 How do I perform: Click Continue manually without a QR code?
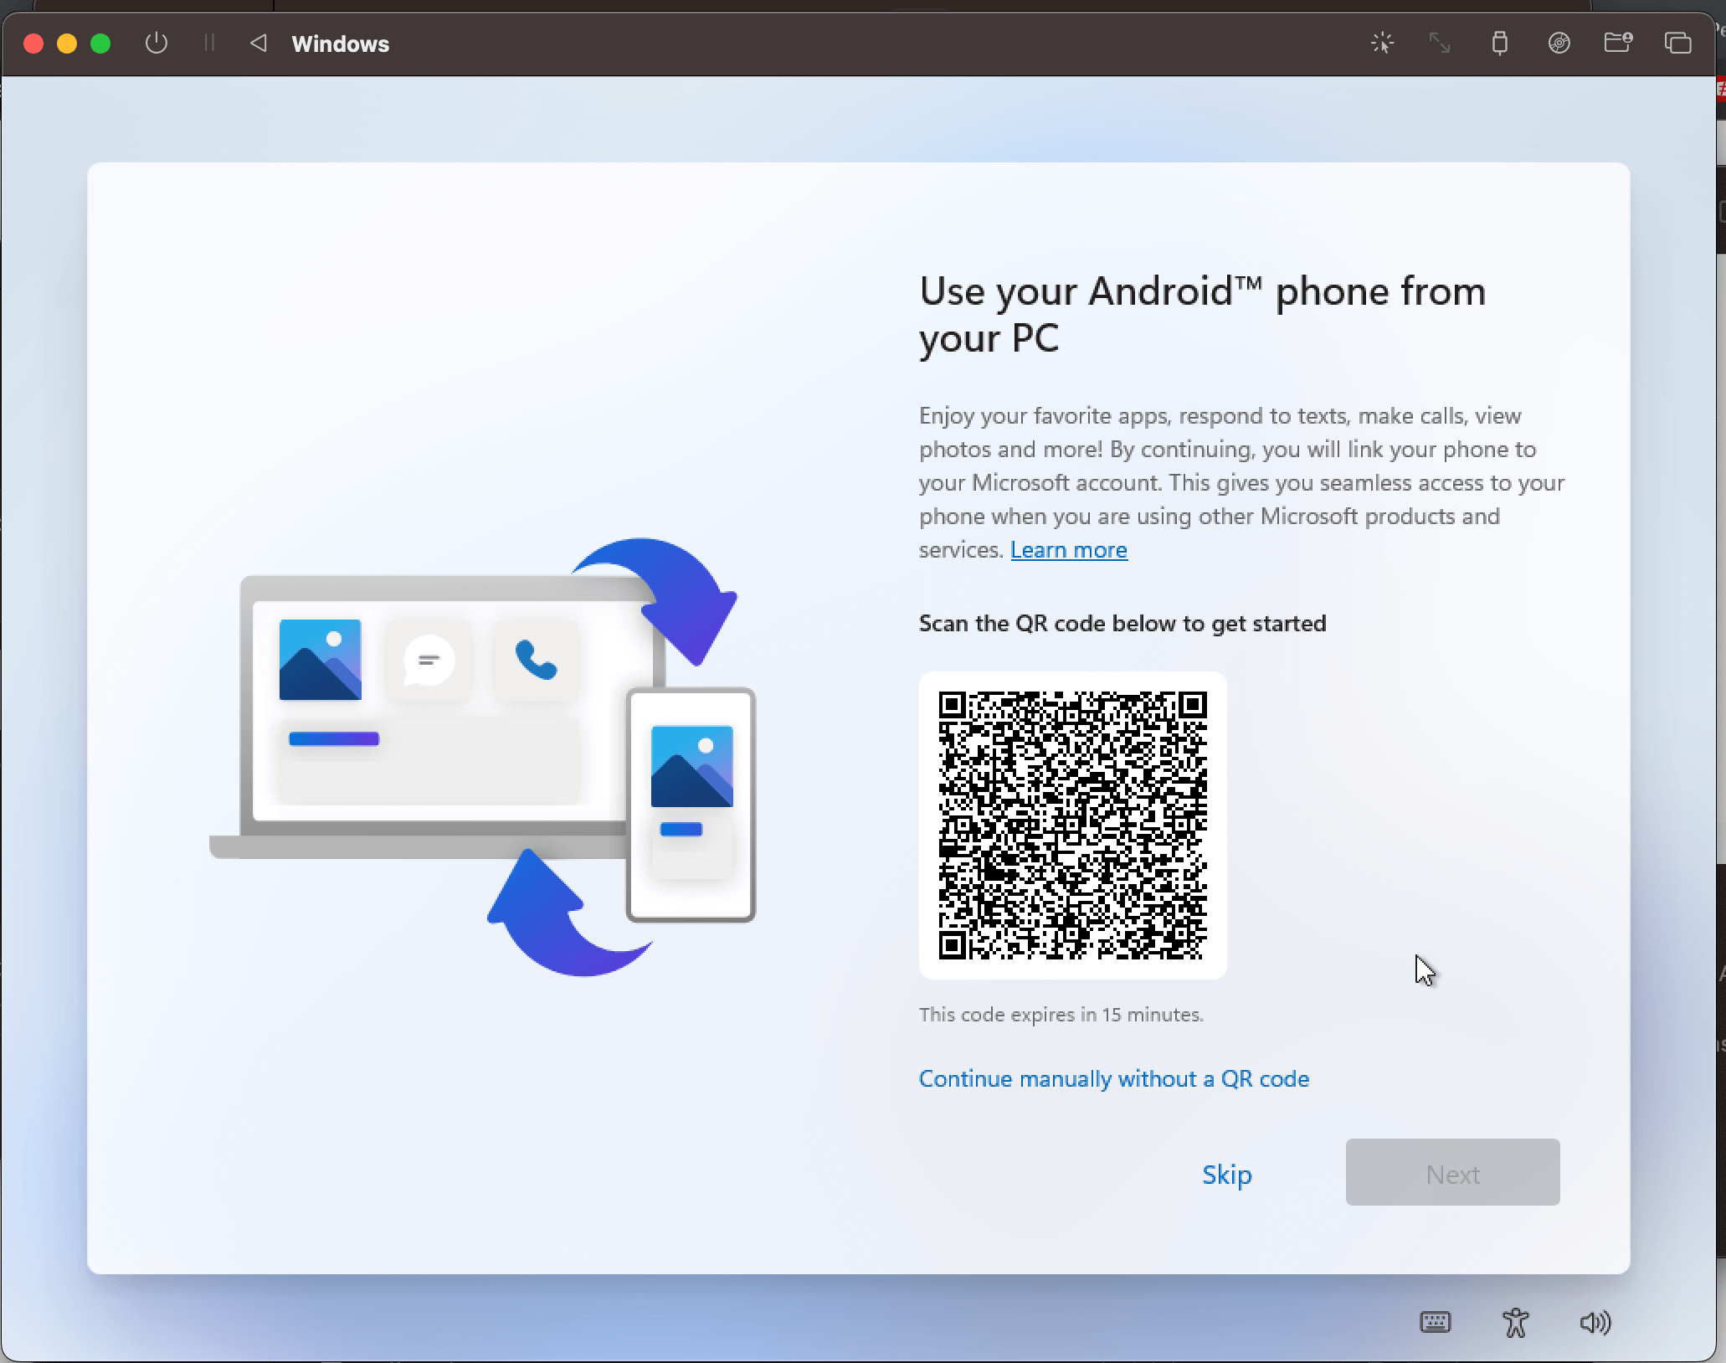point(1113,1078)
